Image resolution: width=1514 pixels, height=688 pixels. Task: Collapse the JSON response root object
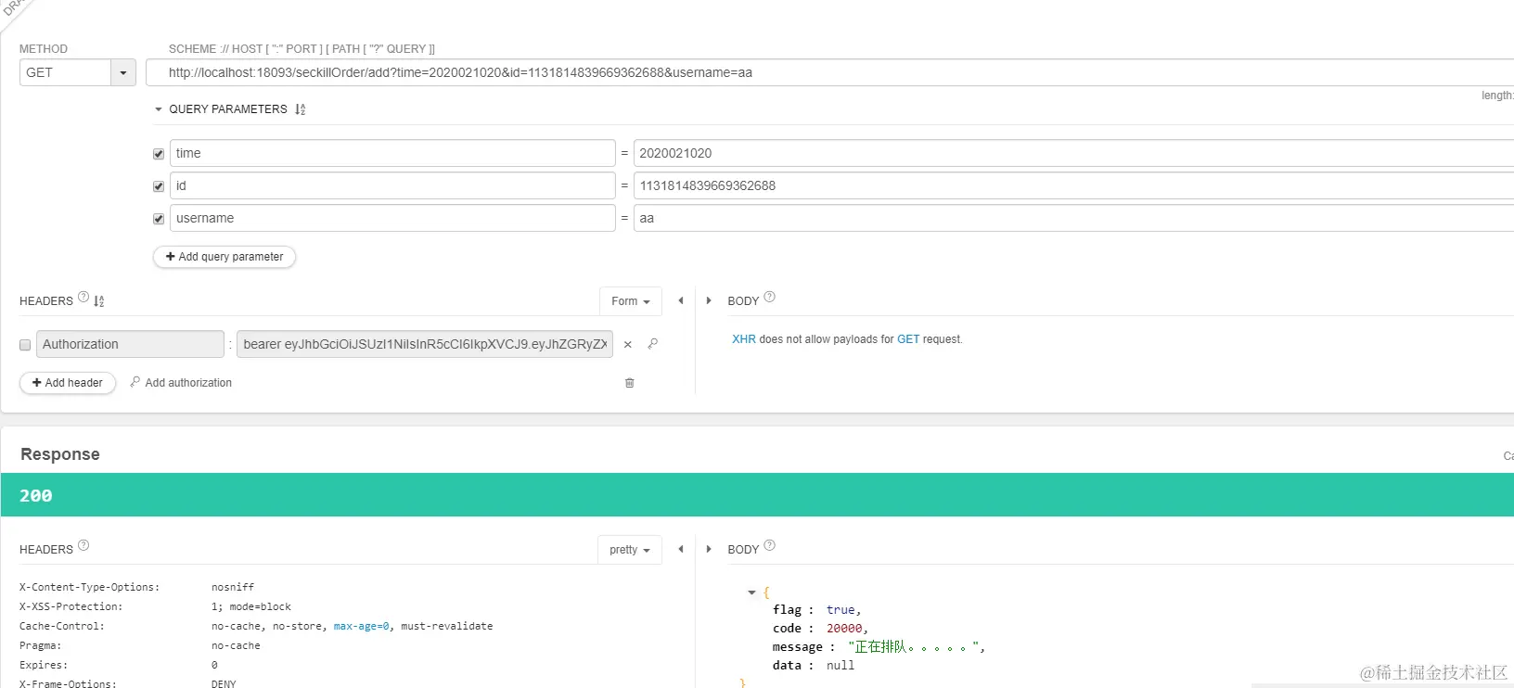point(752,592)
